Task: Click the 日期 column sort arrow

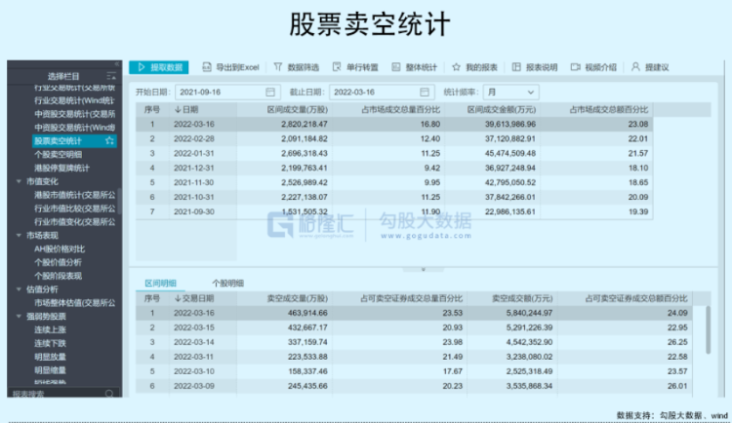Action: (178, 109)
